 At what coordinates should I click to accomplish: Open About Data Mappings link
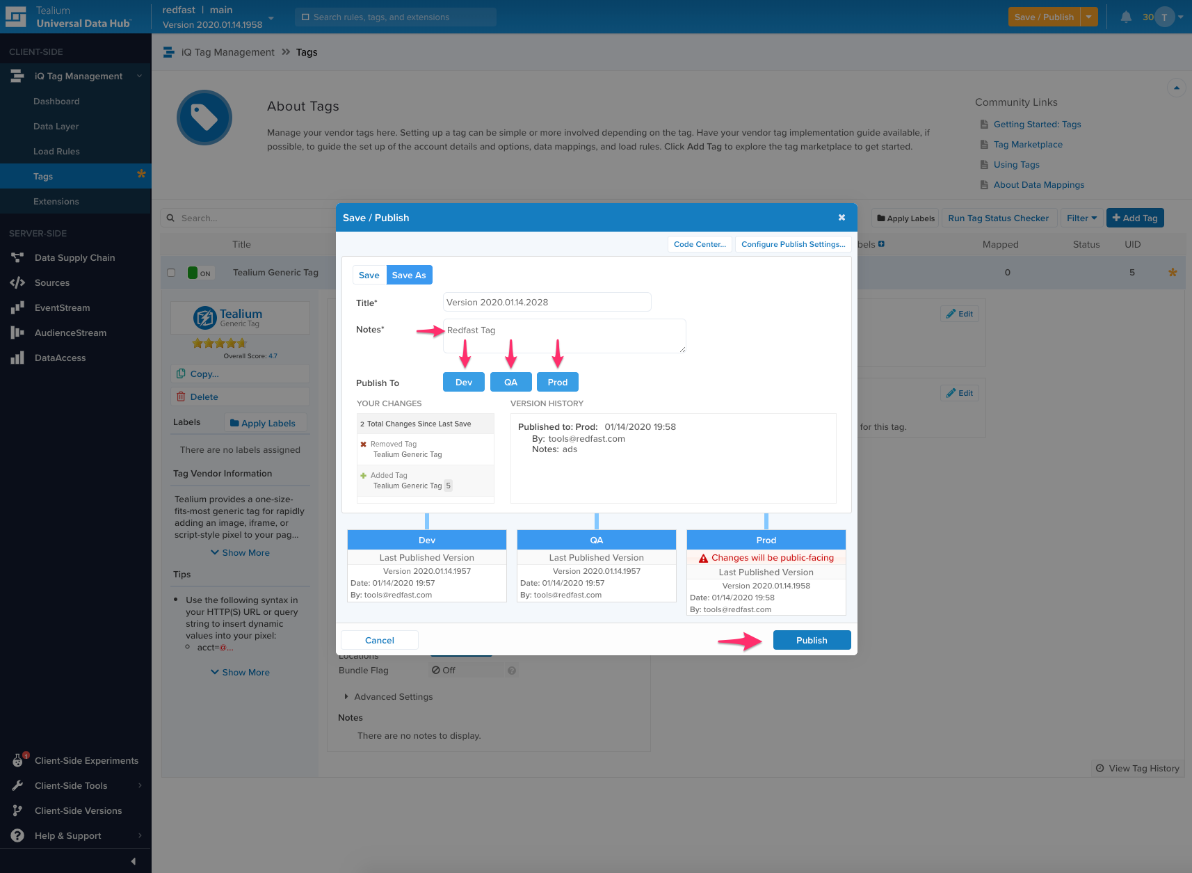coord(1039,184)
